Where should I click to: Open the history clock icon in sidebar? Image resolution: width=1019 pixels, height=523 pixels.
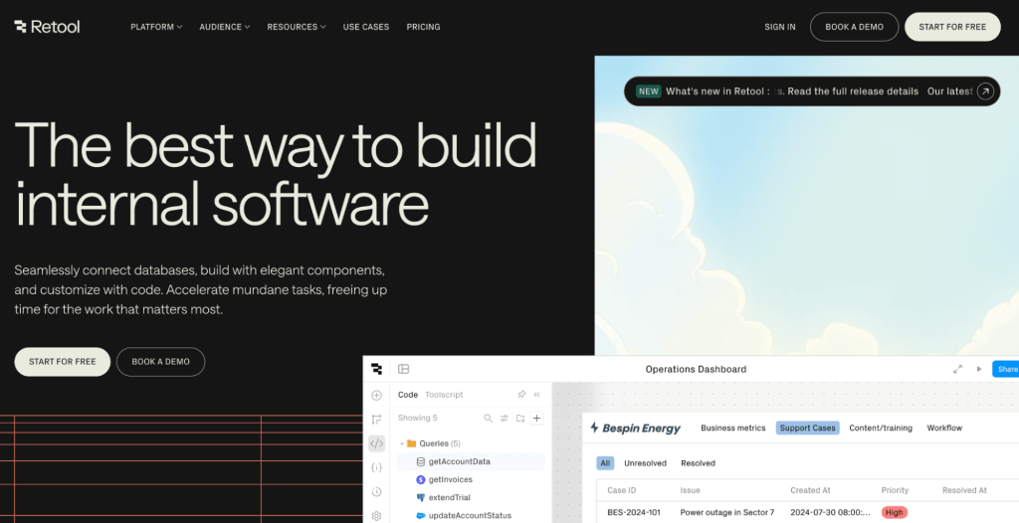(376, 492)
